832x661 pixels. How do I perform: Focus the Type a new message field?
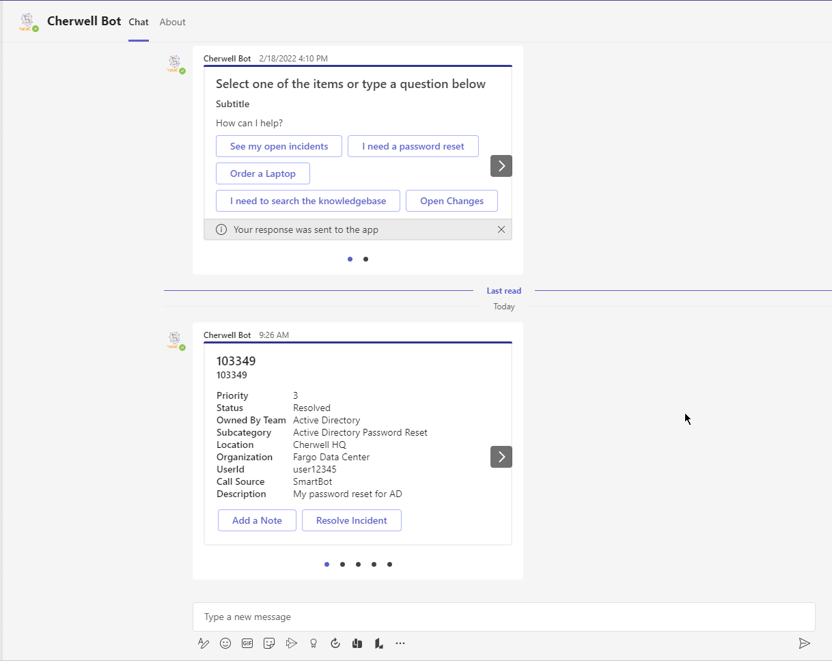click(503, 617)
